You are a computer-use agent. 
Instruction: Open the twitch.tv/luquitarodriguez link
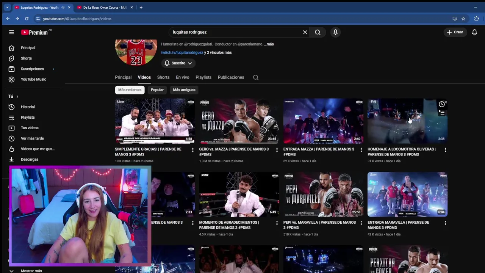point(182,52)
